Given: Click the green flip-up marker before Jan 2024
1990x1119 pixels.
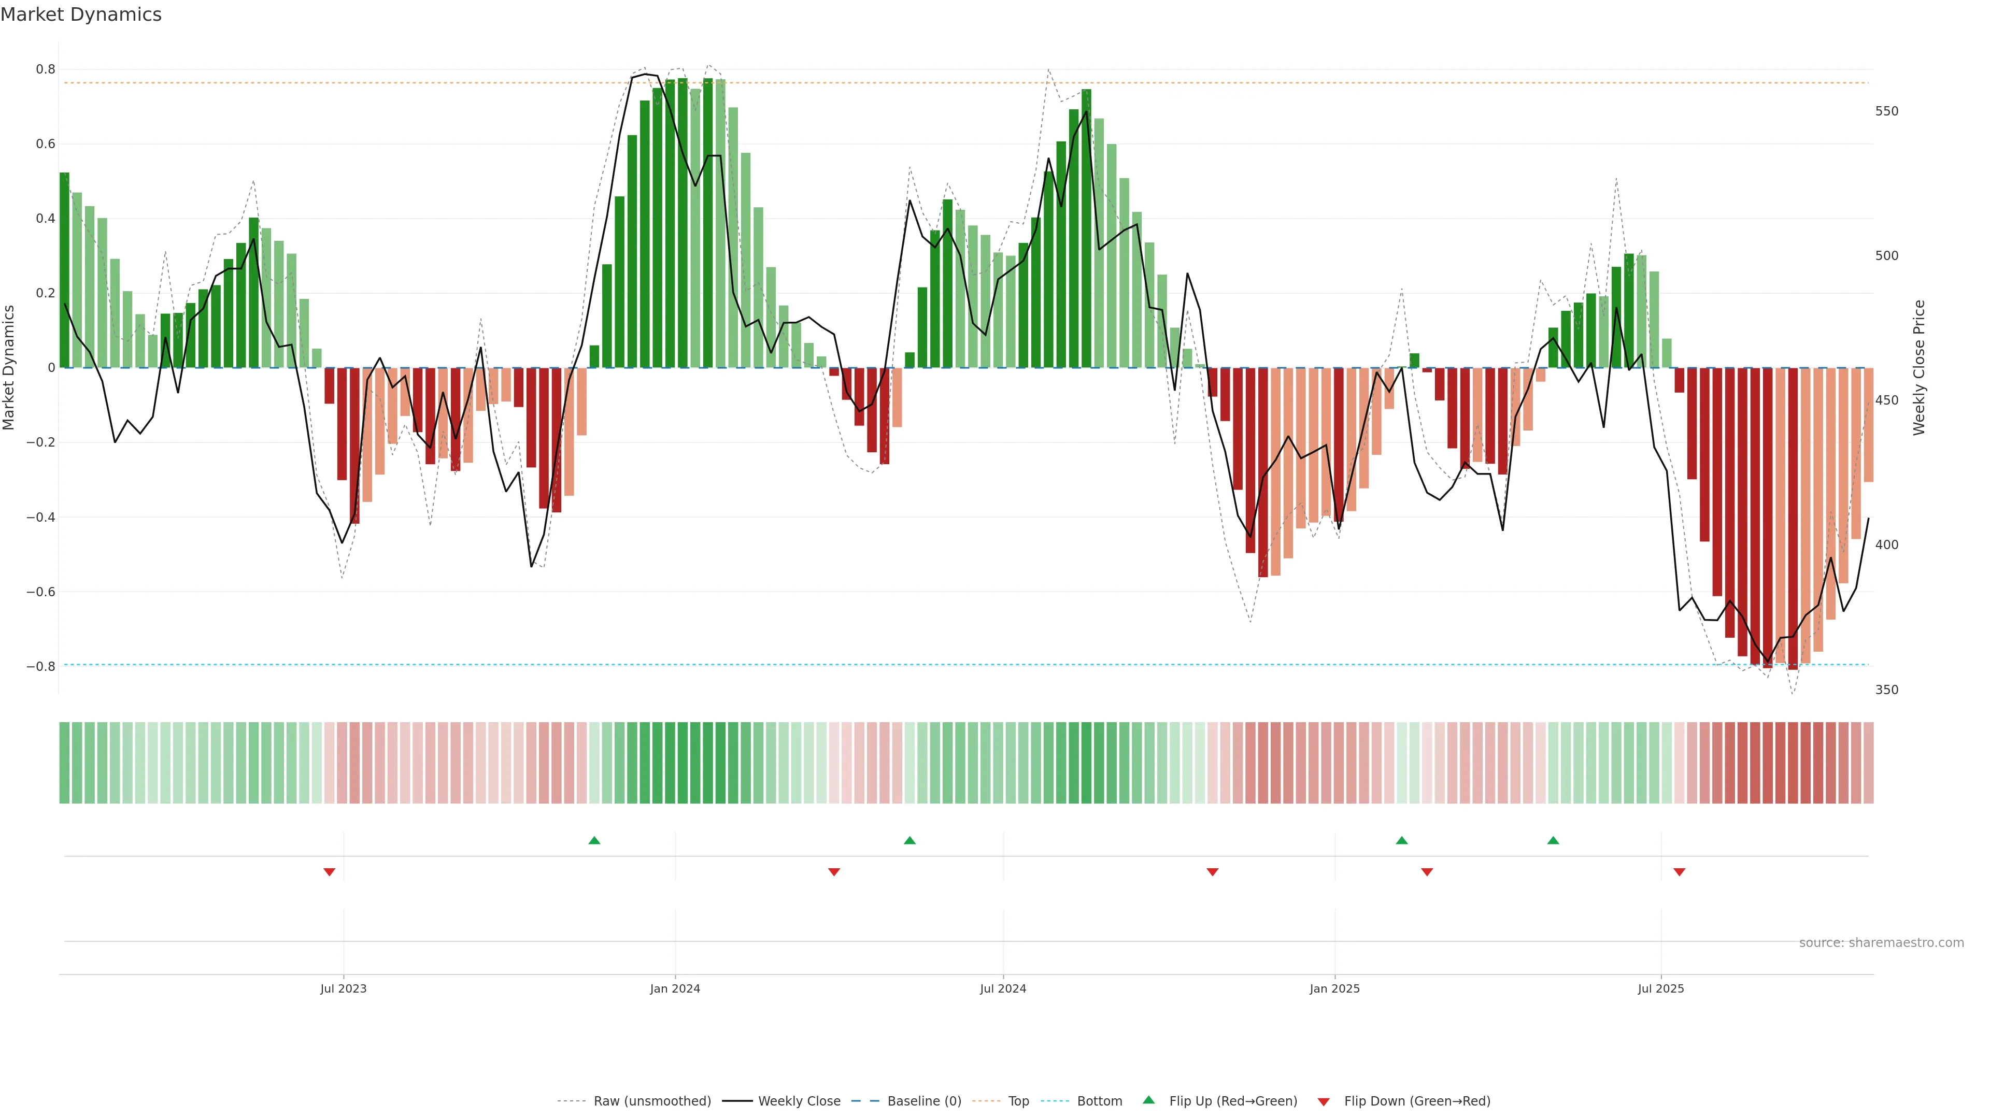Looking at the screenshot, I should point(594,840).
